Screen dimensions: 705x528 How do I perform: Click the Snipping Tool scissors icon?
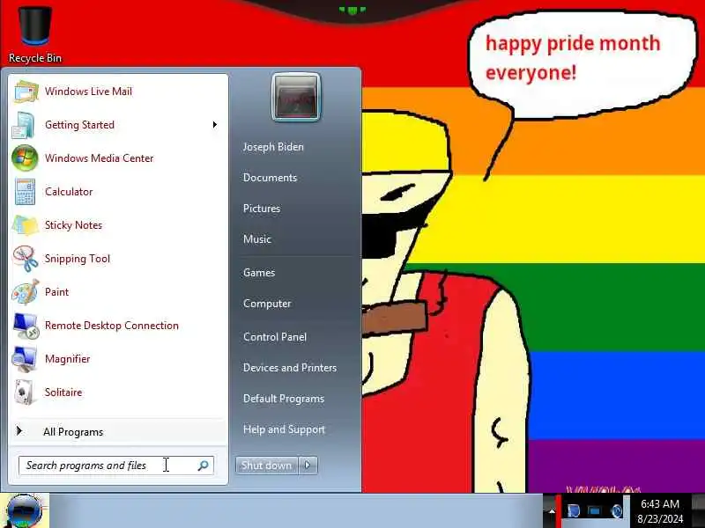26,259
